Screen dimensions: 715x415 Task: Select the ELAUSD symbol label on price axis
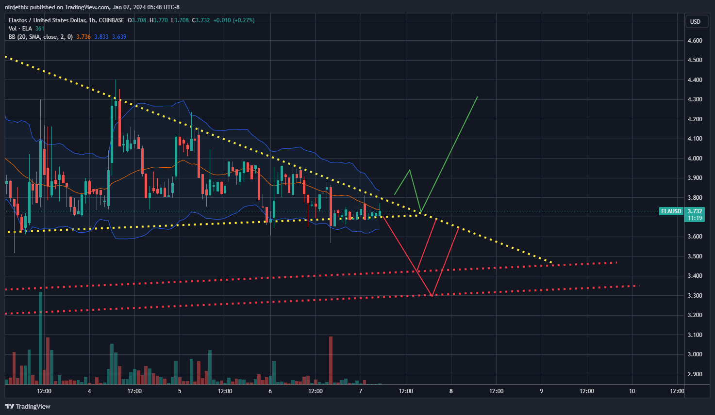[x=671, y=211]
